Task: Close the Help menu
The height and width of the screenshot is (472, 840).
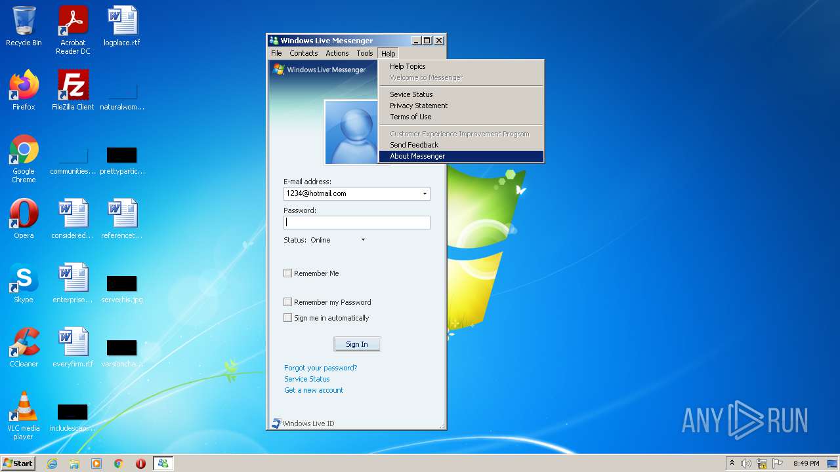Action: (x=388, y=53)
